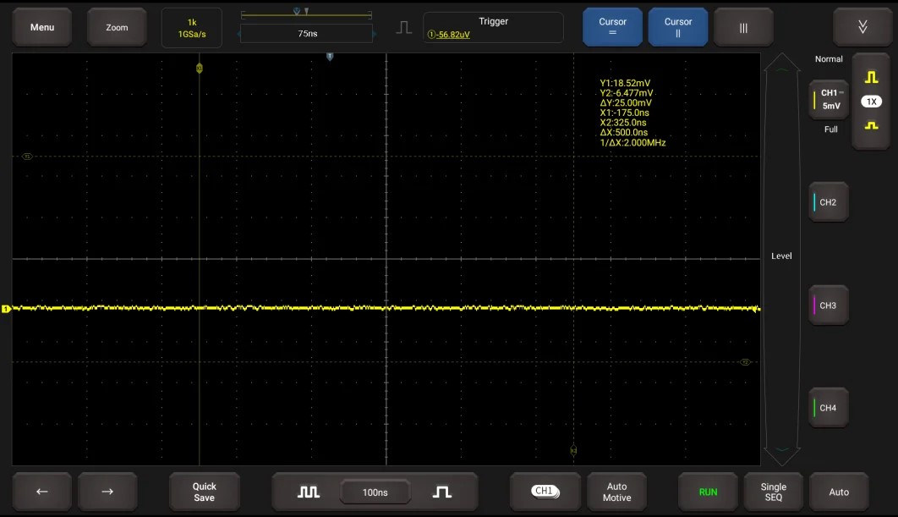Tap the multi-pulse timebase icon

[x=308, y=492]
